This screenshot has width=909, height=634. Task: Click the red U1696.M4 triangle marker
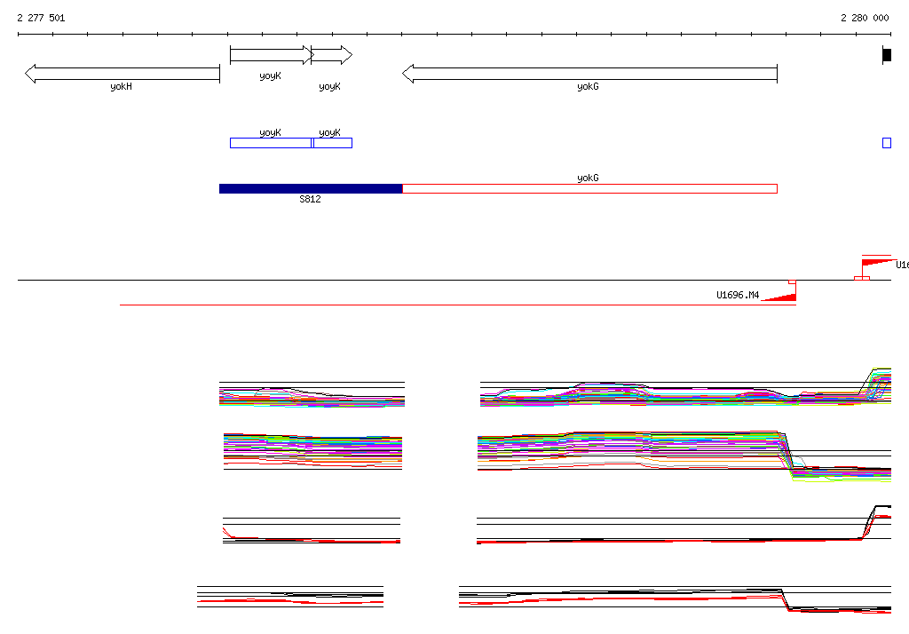(779, 297)
